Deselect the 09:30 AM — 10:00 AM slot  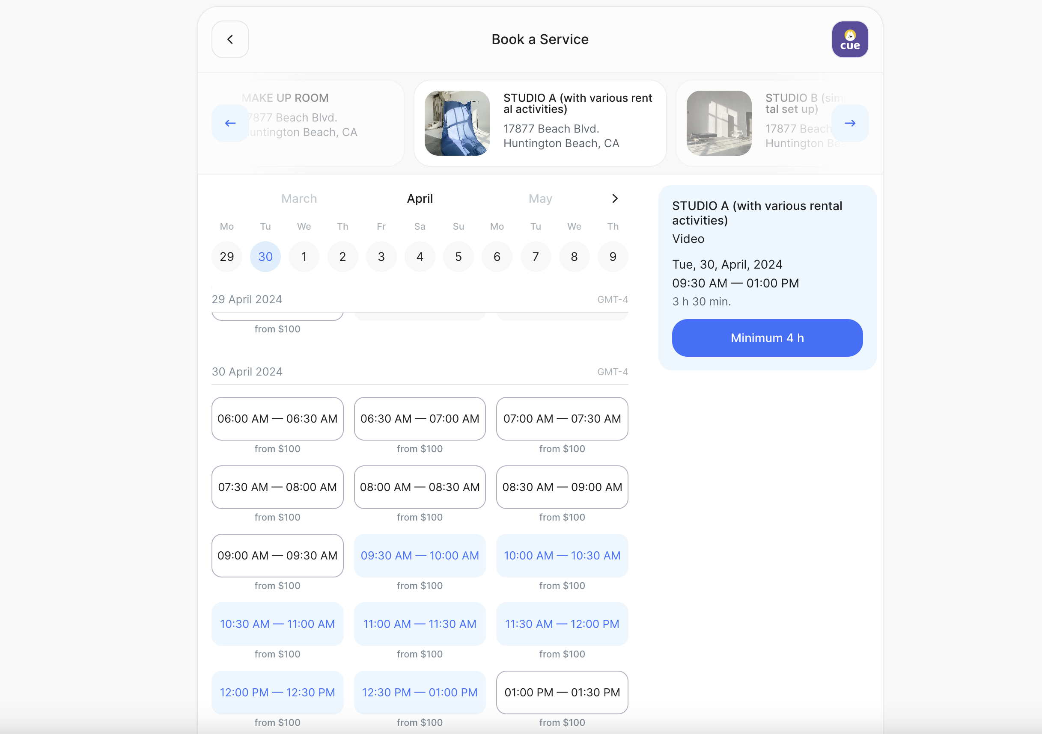click(420, 555)
